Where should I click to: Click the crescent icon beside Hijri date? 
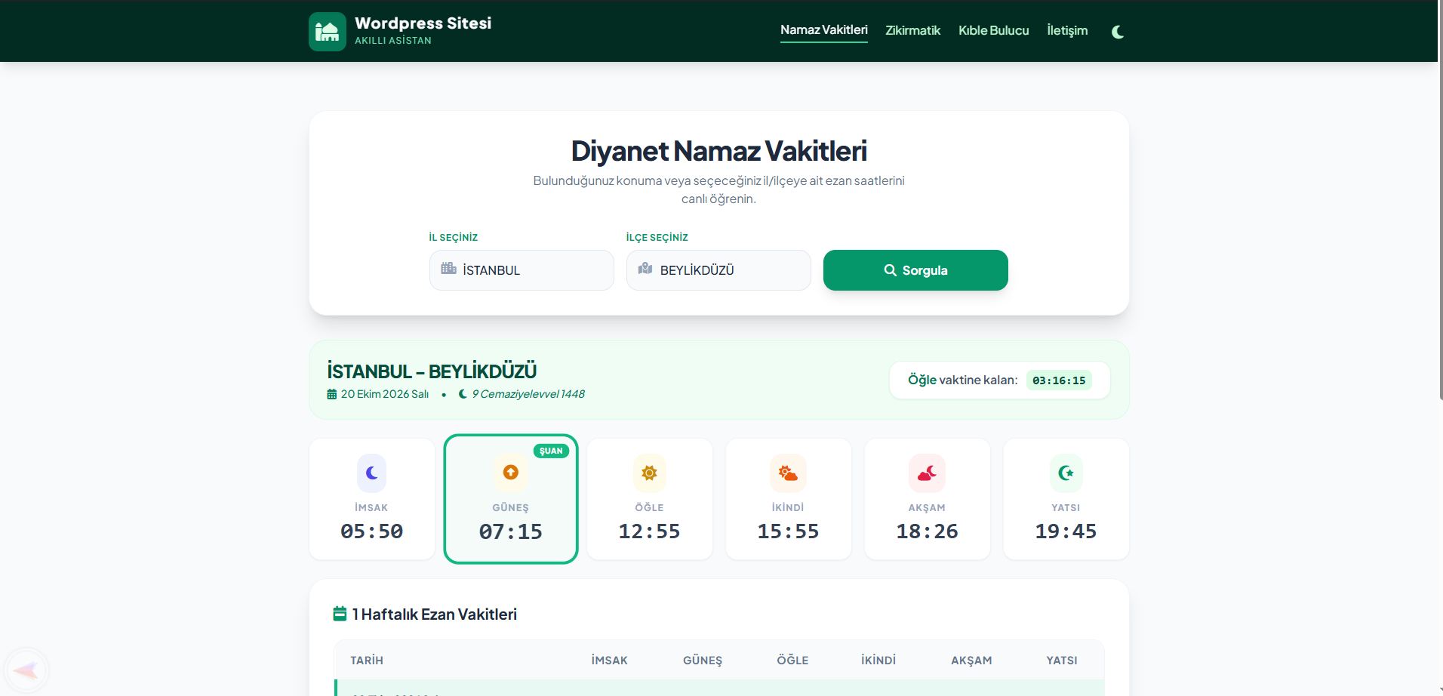click(x=463, y=394)
